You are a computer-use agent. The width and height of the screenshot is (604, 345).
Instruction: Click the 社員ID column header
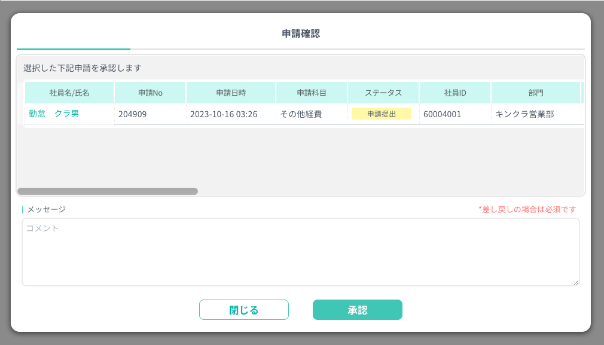coord(455,93)
